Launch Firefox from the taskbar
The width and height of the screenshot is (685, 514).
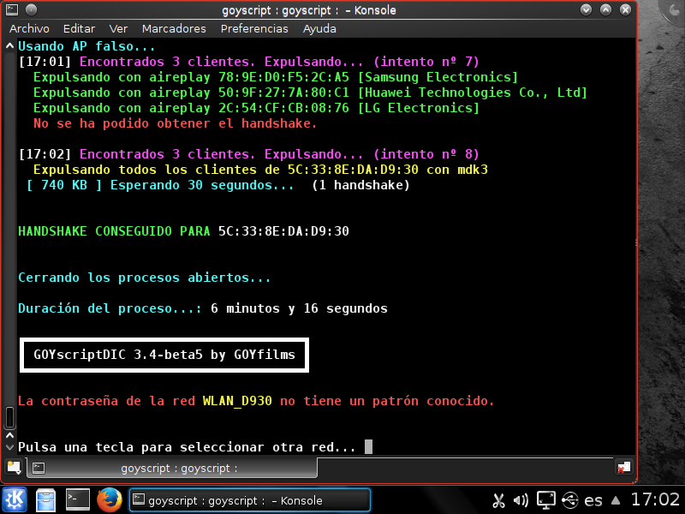[x=109, y=500]
